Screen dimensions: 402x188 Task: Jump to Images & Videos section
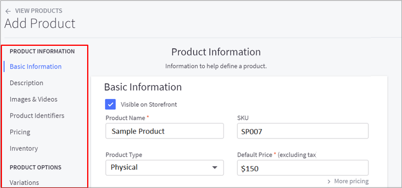coord(34,99)
